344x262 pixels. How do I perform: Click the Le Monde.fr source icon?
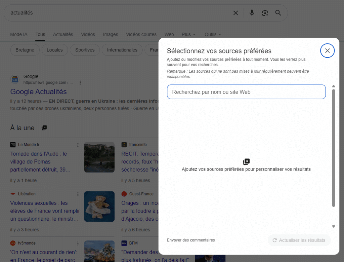(x=13, y=145)
